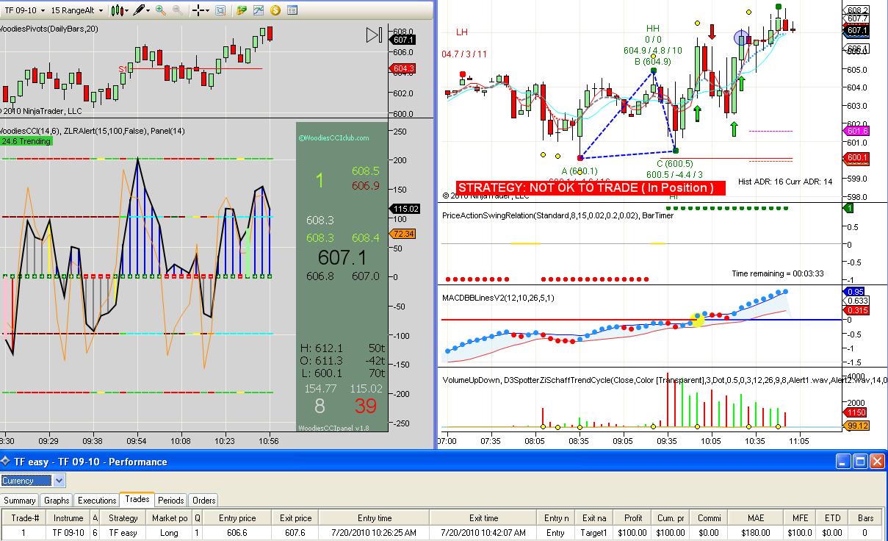888x541 pixels.
Task: Open the chart properties list icon
Action: pos(292,10)
